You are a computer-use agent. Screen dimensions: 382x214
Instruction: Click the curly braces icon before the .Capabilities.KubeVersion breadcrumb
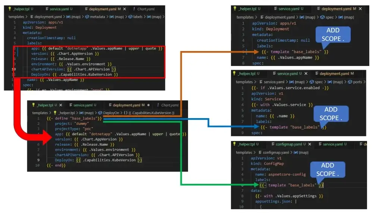click(126, 113)
